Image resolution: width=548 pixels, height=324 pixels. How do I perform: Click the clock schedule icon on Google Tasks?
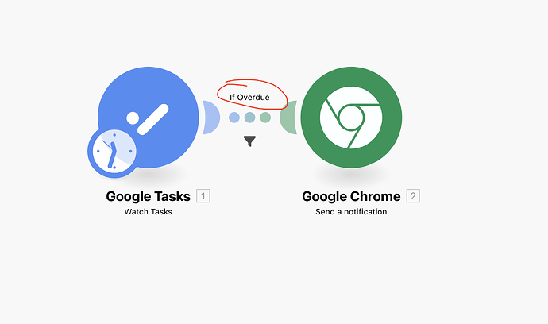(x=113, y=152)
